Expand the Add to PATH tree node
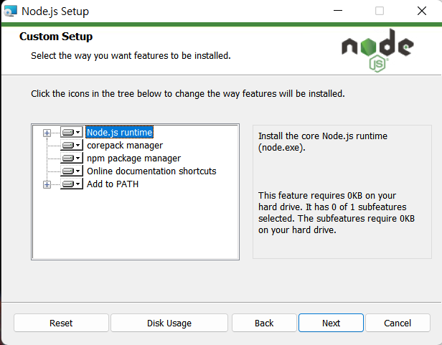Screen dimensions: 442x345 (47, 184)
